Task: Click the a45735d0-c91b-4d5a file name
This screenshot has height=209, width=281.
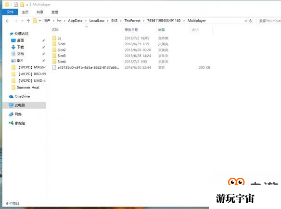Action: coord(88,67)
